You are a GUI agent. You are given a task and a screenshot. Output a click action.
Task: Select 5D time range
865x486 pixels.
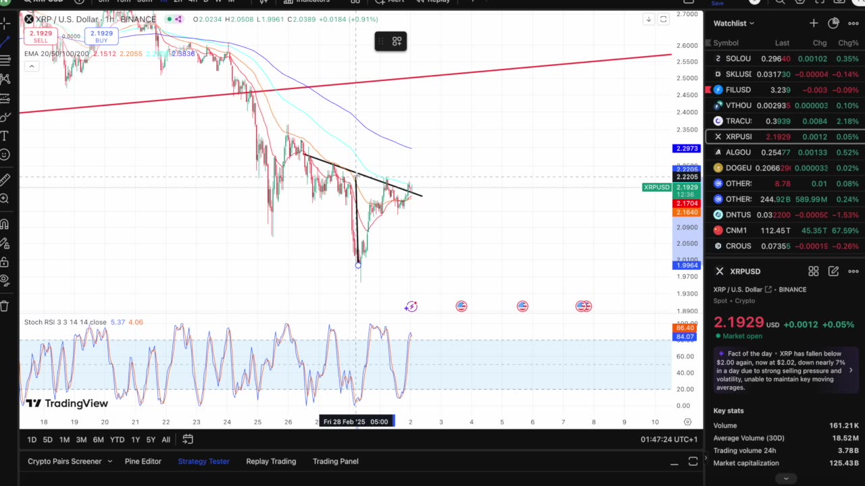tap(47, 439)
